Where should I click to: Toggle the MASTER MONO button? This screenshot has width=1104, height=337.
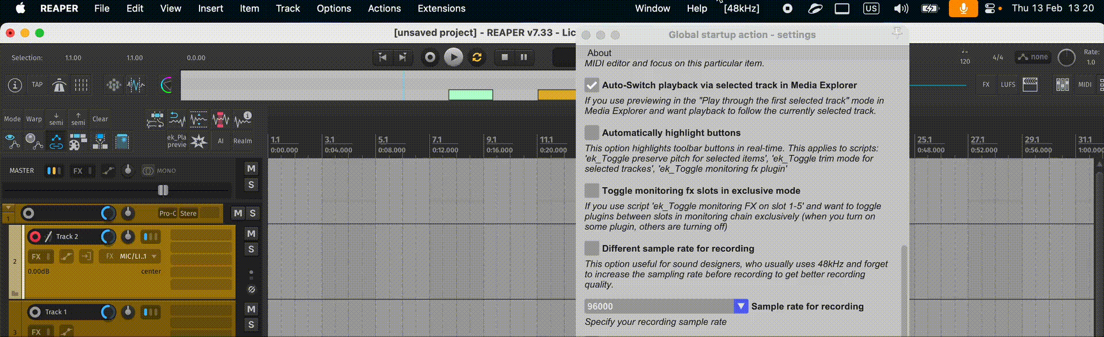[x=159, y=171]
